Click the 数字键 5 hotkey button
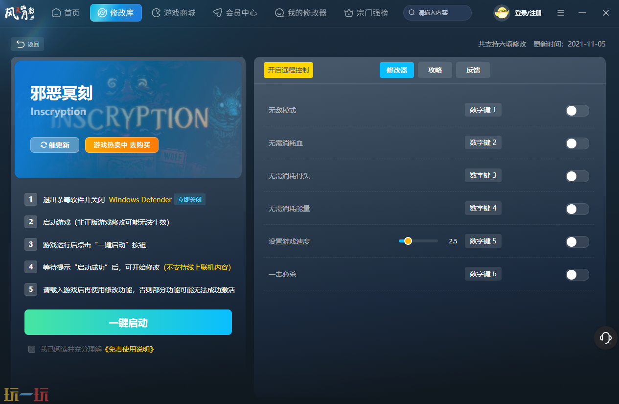This screenshot has height=404, width=619. tap(483, 241)
